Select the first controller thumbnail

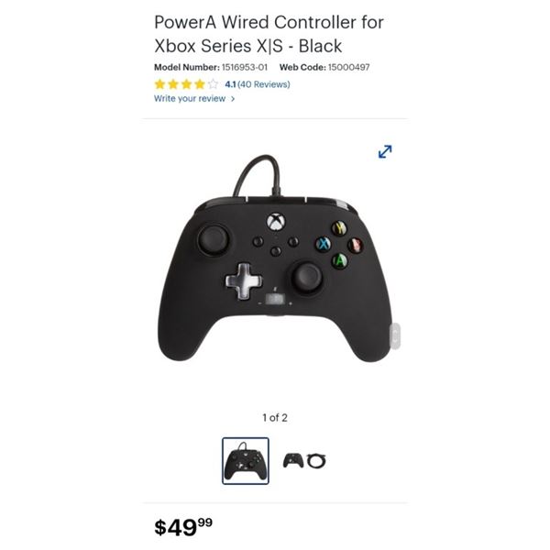pyautogui.click(x=246, y=460)
